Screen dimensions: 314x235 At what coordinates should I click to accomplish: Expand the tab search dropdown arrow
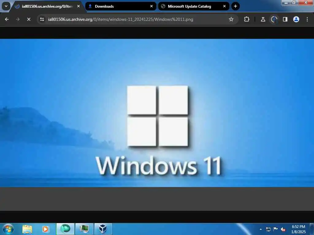click(6, 6)
